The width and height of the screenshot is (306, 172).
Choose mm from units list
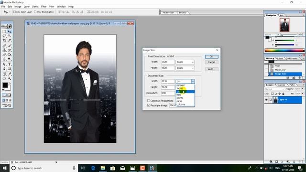pyautogui.click(x=185, y=95)
